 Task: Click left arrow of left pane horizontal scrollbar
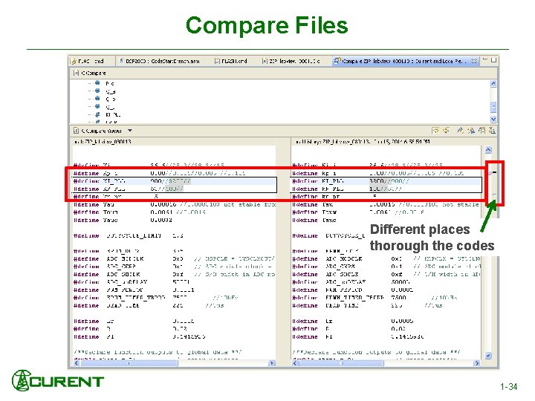coord(77,363)
